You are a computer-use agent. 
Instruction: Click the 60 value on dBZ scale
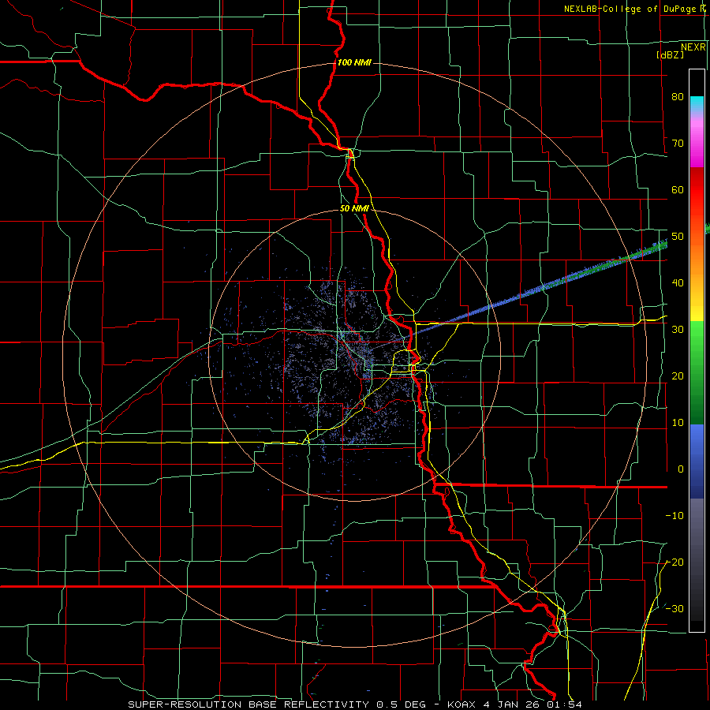(x=678, y=190)
